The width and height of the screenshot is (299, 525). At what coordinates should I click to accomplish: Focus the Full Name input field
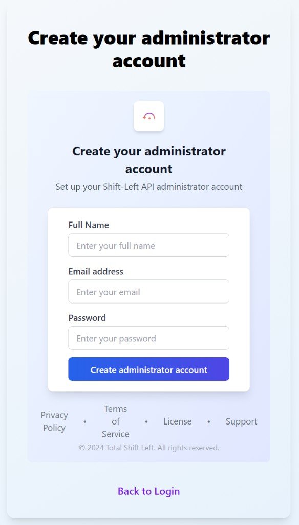148,245
